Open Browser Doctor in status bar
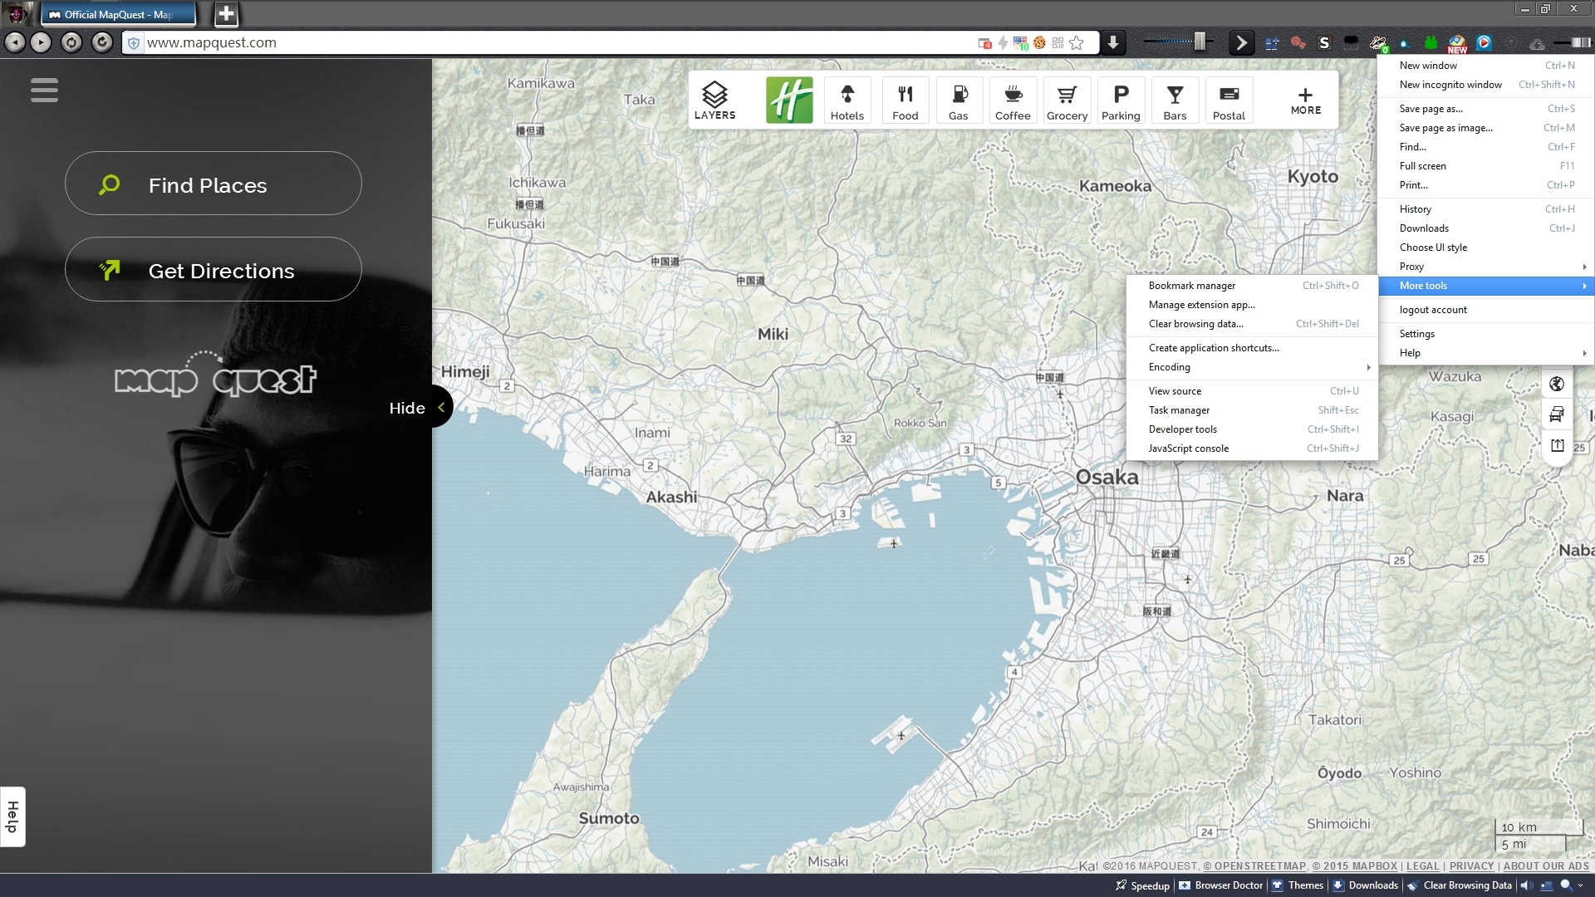1595x897 pixels. click(x=1220, y=885)
